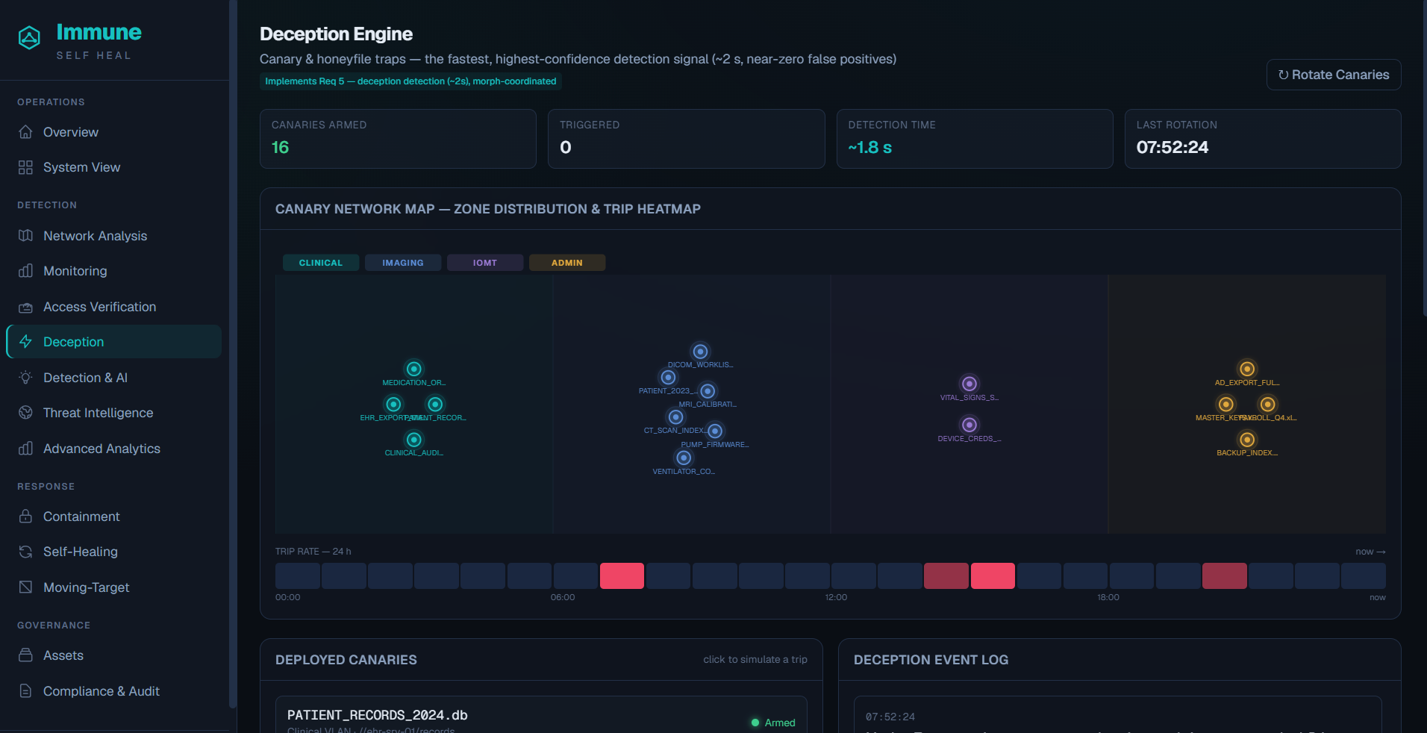Click the Detection & AI lightbulb icon
This screenshot has width=1427, height=733.
click(x=25, y=378)
